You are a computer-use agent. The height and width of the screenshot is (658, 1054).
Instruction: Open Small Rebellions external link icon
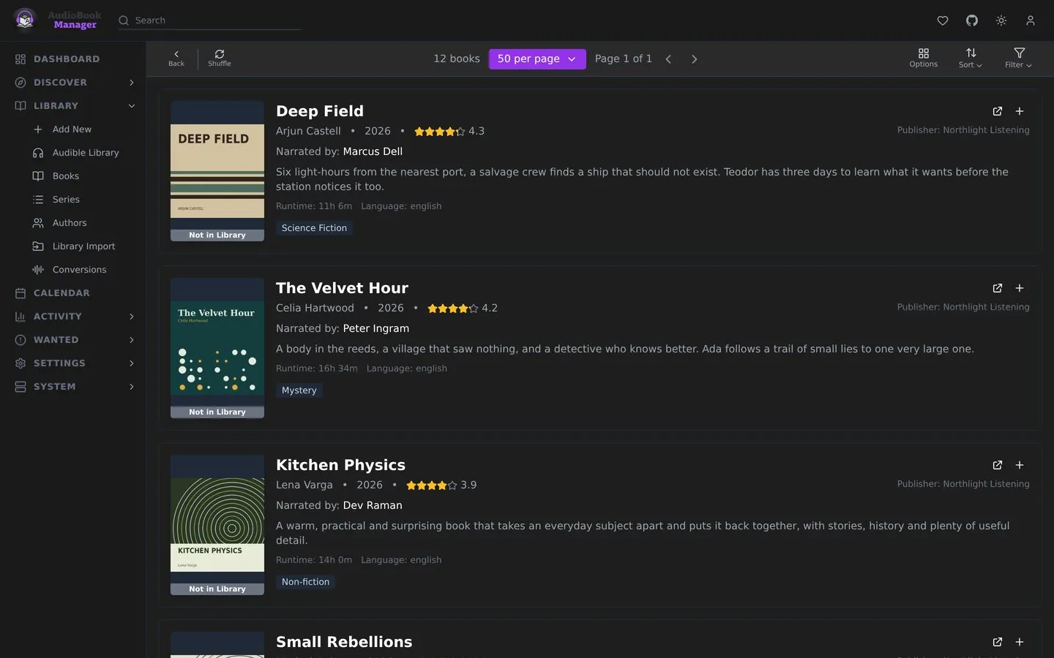pos(998,642)
